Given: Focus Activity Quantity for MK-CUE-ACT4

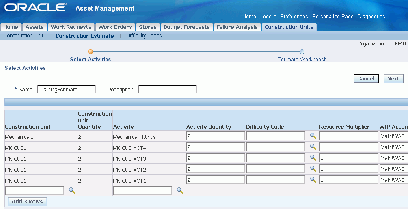Looking at the screenshot, I should tap(216, 147).
